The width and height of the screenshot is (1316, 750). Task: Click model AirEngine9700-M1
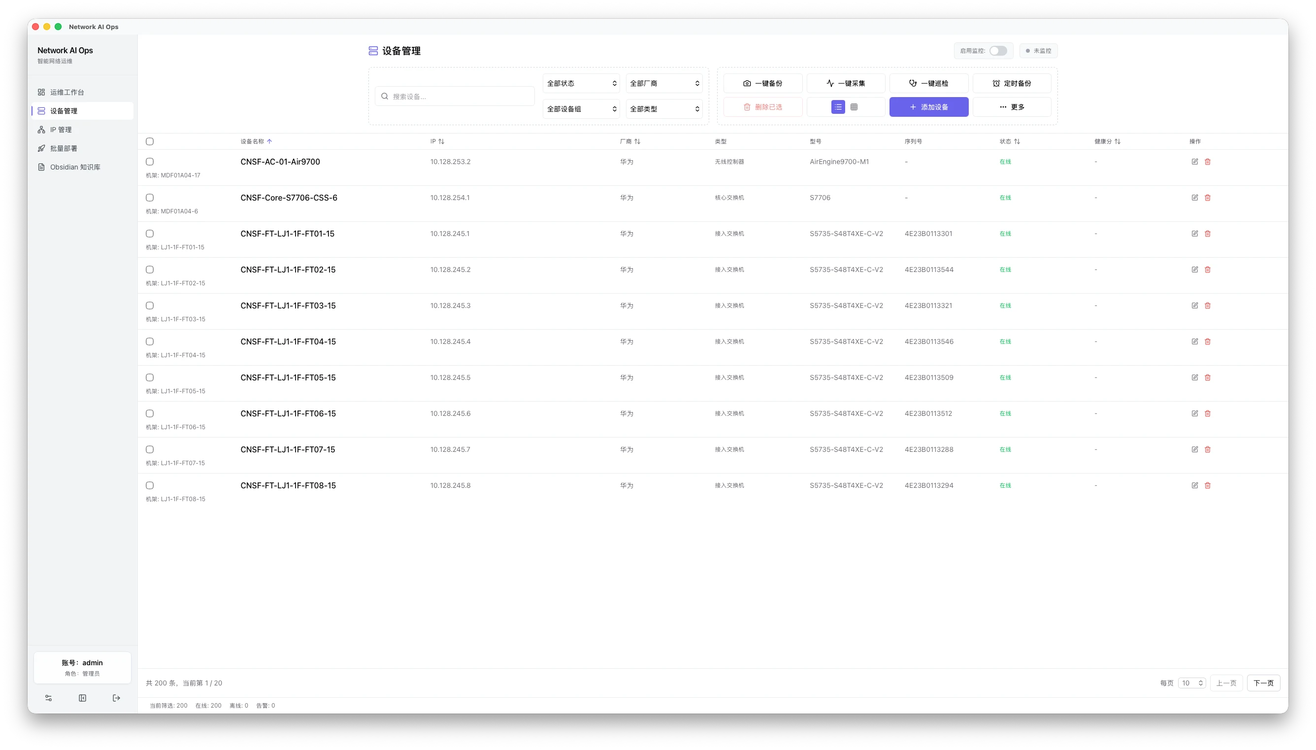[839, 162]
